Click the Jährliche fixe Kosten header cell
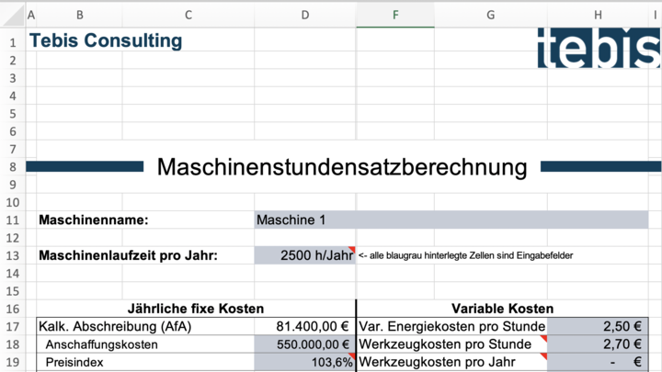The image size is (662, 372). pyautogui.click(x=195, y=309)
